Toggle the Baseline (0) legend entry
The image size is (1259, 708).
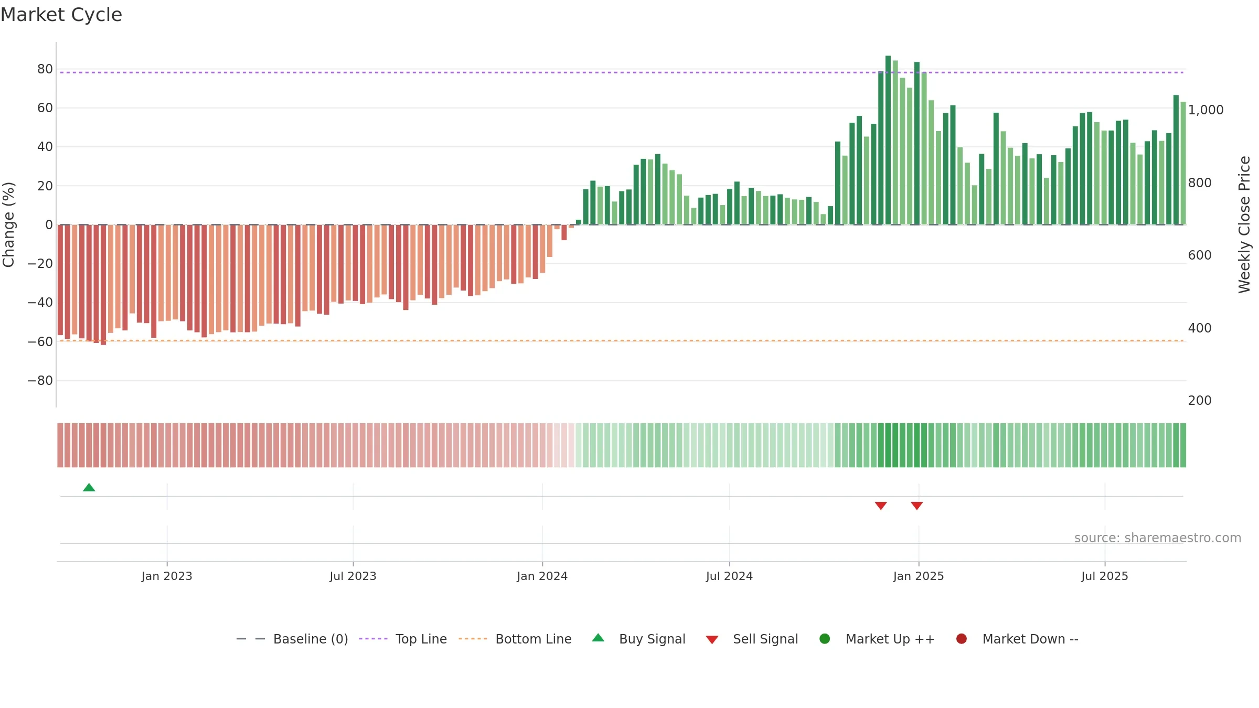(292, 639)
